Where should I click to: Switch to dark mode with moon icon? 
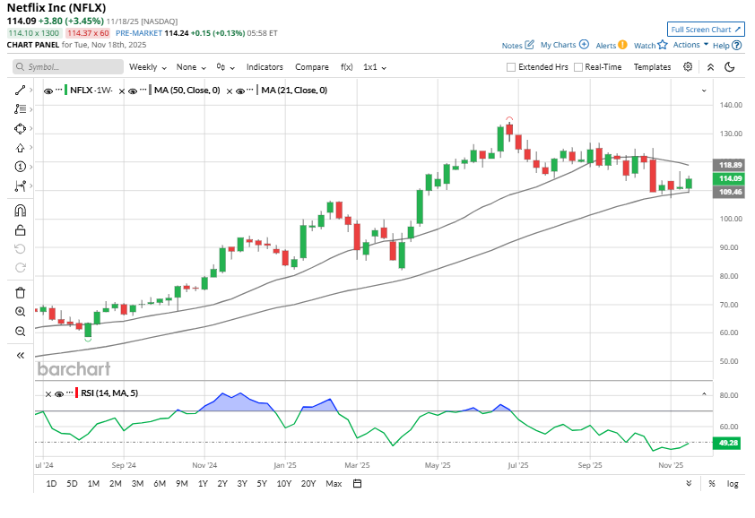pos(730,67)
